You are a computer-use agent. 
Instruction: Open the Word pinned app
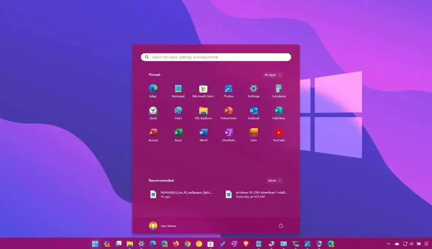coord(203,135)
